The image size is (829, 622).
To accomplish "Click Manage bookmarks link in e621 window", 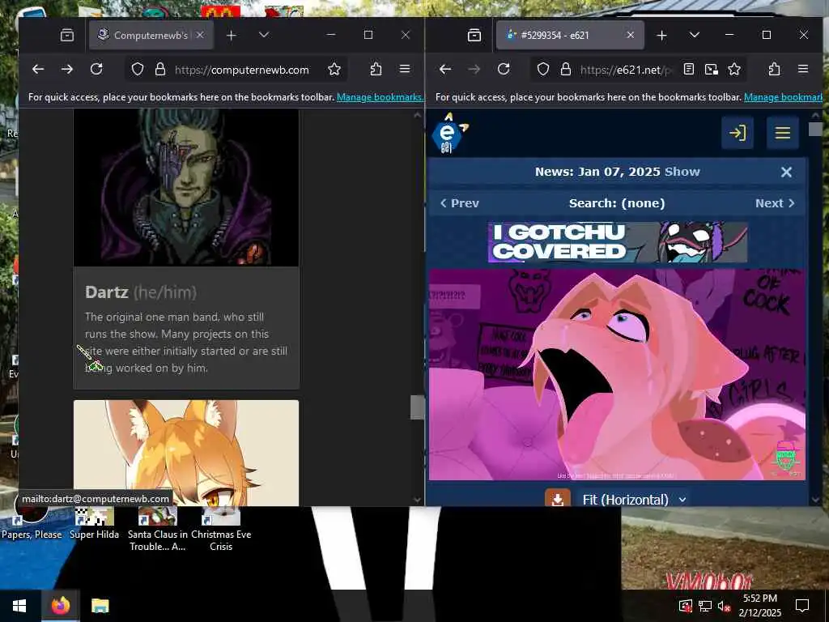I will 783,97.
